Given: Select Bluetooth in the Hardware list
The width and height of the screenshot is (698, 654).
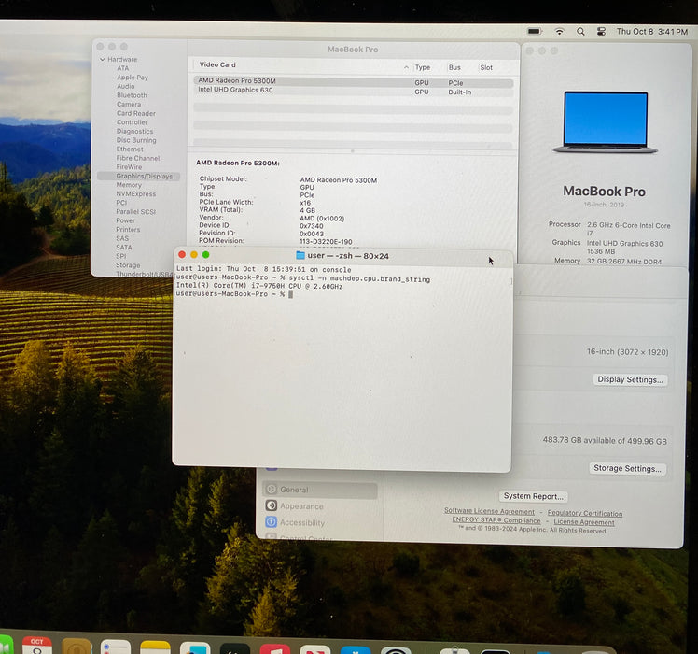Looking at the screenshot, I should pos(132,95).
